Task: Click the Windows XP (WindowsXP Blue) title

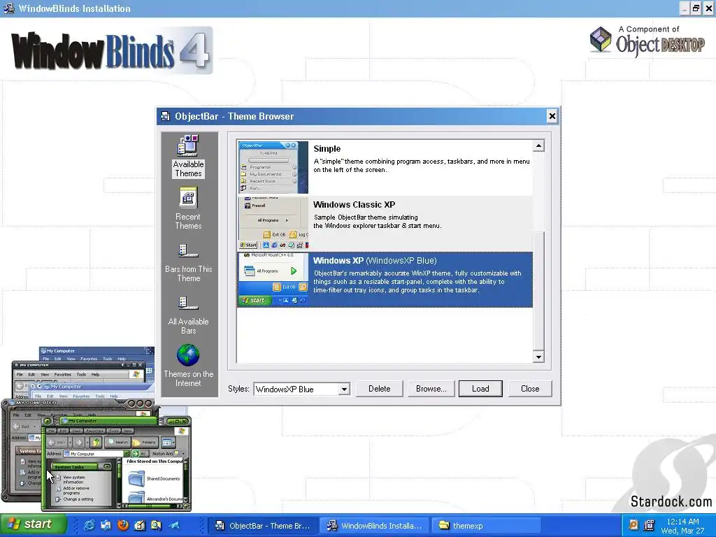Action: pyautogui.click(x=375, y=261)
